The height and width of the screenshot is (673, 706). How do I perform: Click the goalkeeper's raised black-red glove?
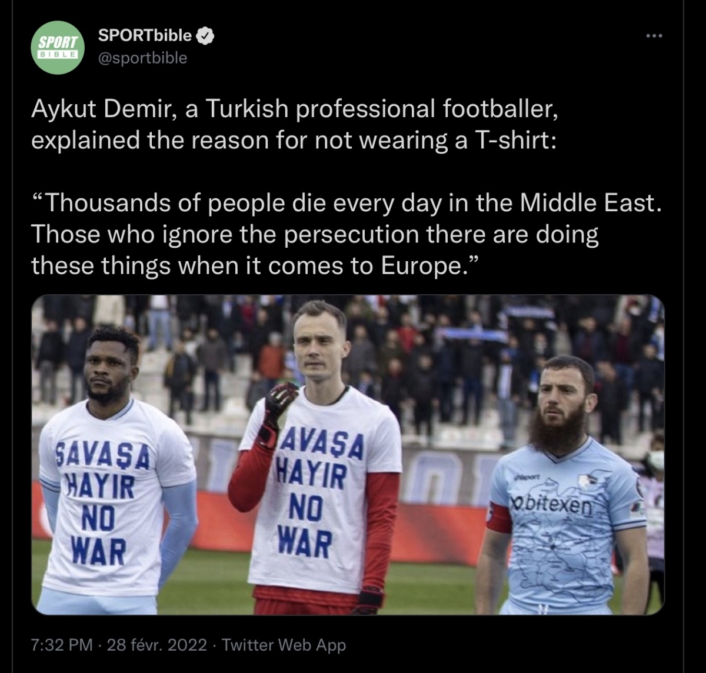(x=278, y=408)
